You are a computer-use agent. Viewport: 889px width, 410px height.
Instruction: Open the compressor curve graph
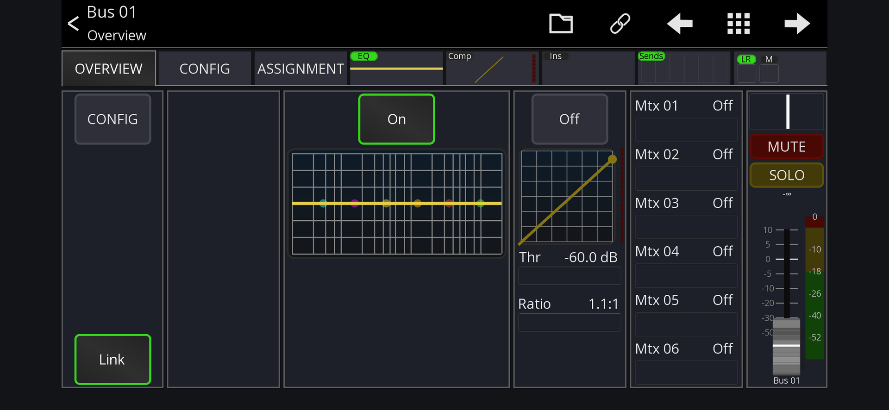coord(567,196)
